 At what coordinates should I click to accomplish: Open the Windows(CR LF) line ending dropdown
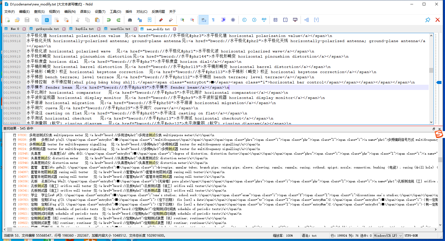388,236
